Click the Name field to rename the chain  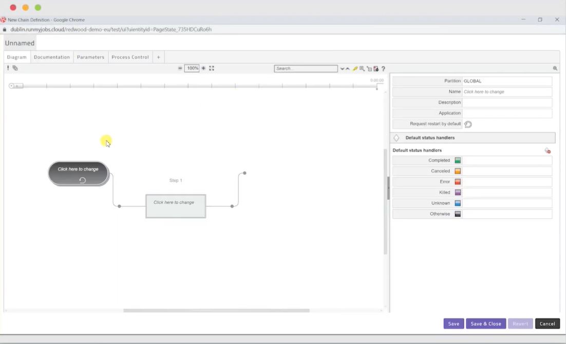click(507, 91)
